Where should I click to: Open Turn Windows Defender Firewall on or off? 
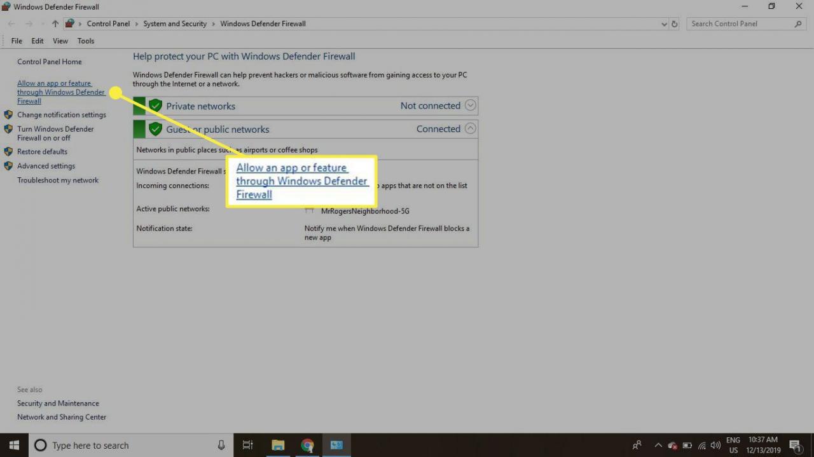click(x=55, y=133)
